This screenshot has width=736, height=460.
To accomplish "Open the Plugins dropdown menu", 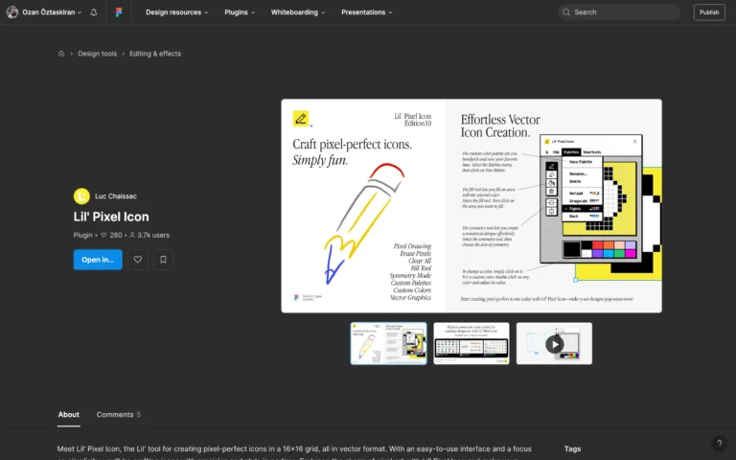I will click(240, 12).
